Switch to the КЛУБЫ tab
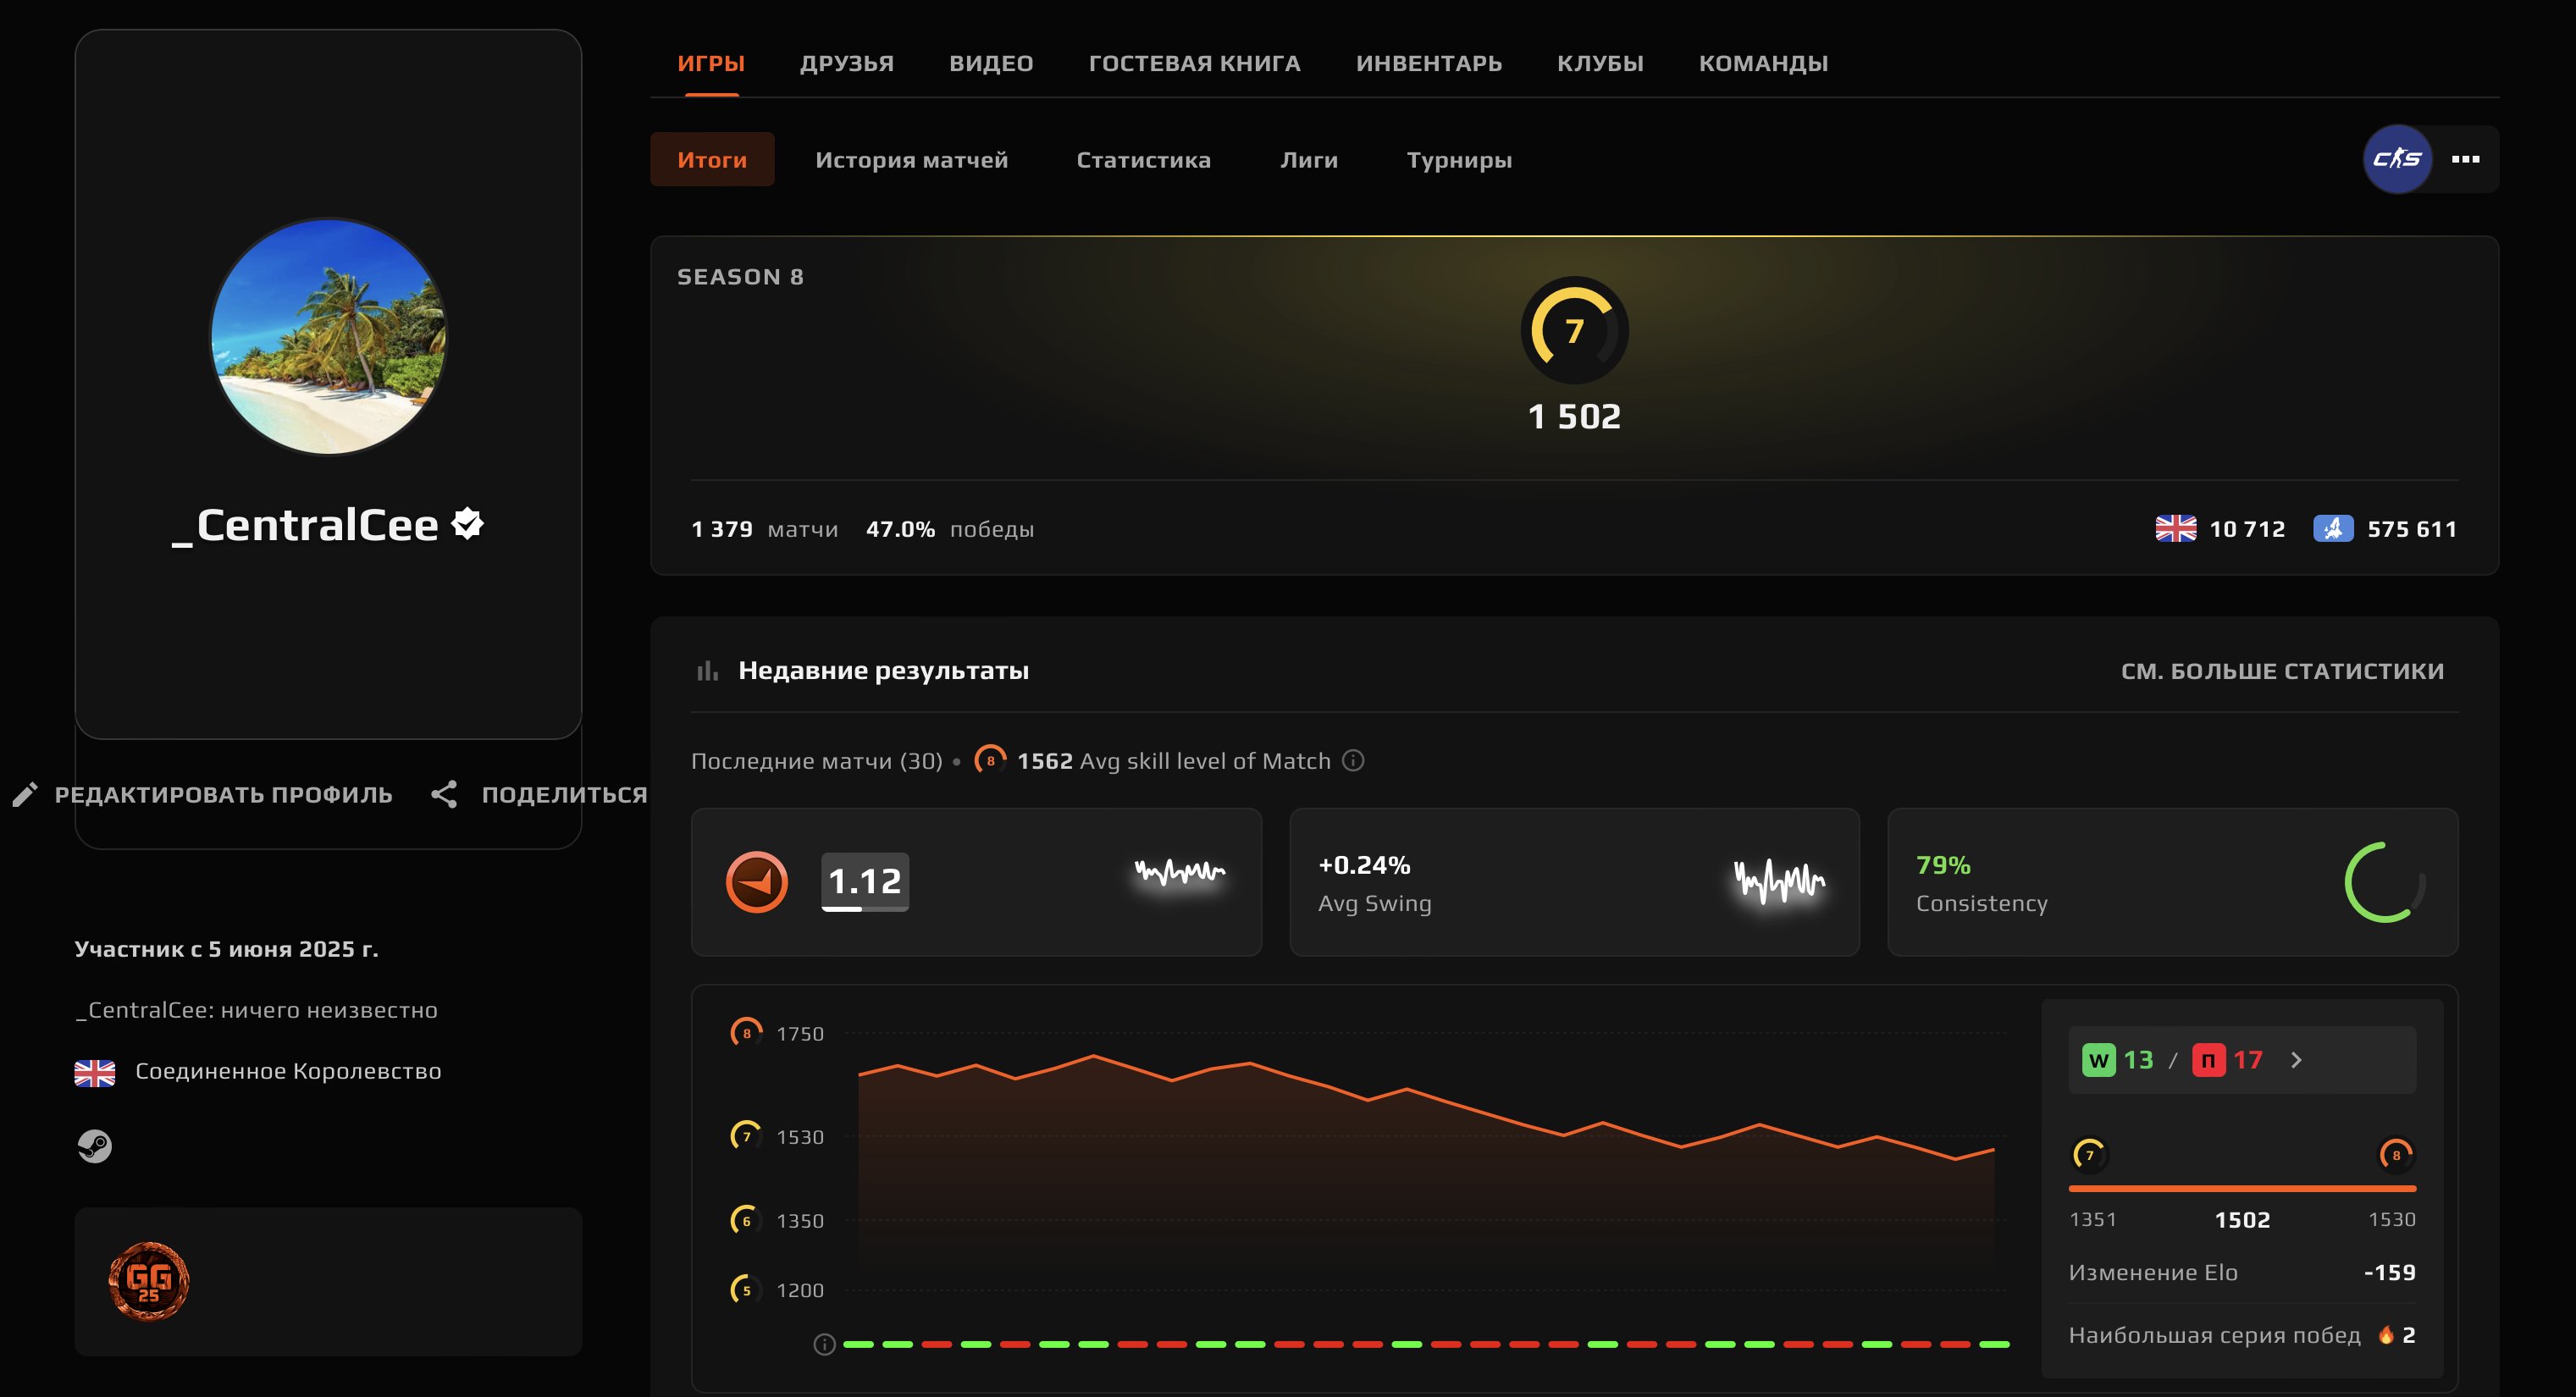 tap(1600, 63)
